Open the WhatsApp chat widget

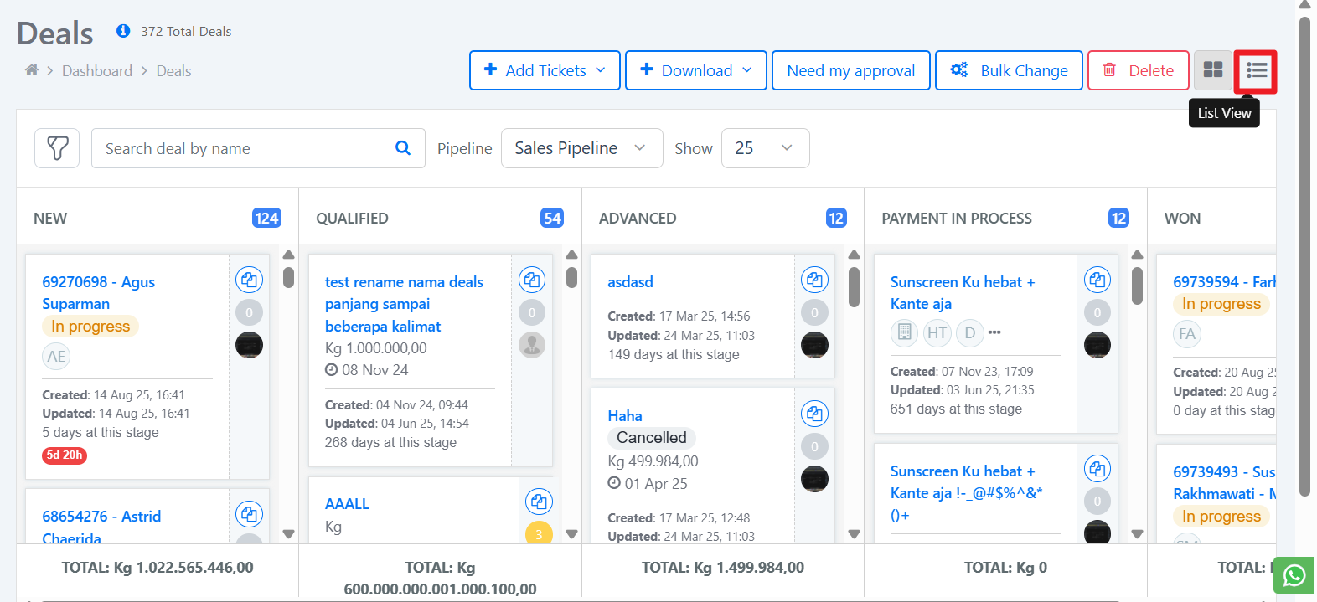point(1294,575)
